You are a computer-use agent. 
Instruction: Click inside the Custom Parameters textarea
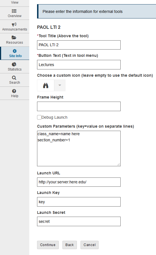point(79,148)
